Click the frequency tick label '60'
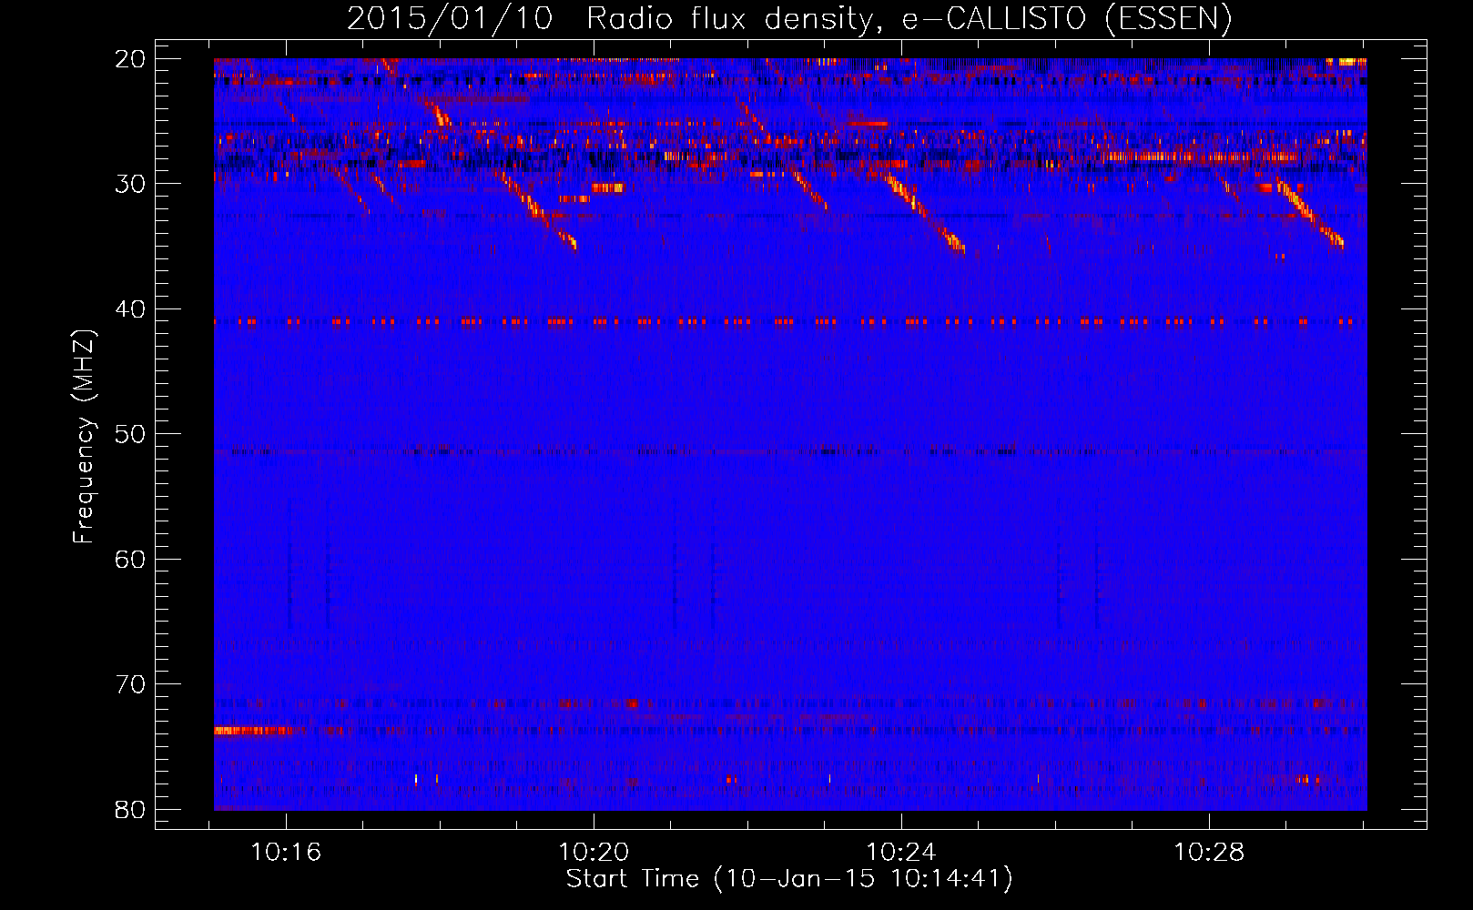This screenshot has height=910, width=1473. coord(130,560)
